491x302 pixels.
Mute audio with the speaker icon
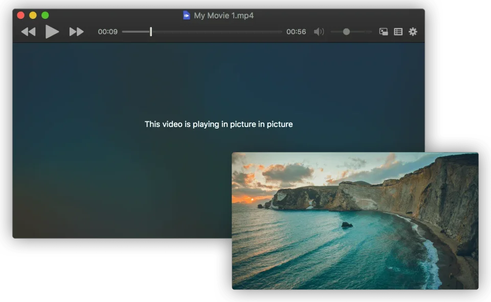(x=319, y=32)
